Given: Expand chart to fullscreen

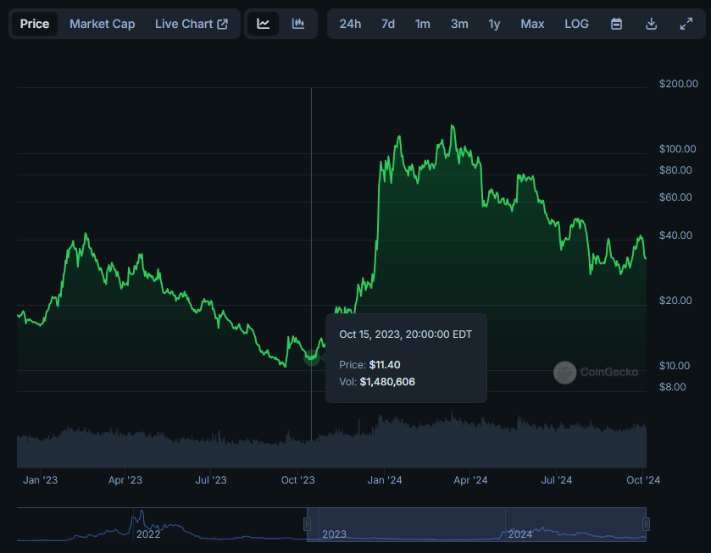Looking at the screenshot, I should point(686,24).
